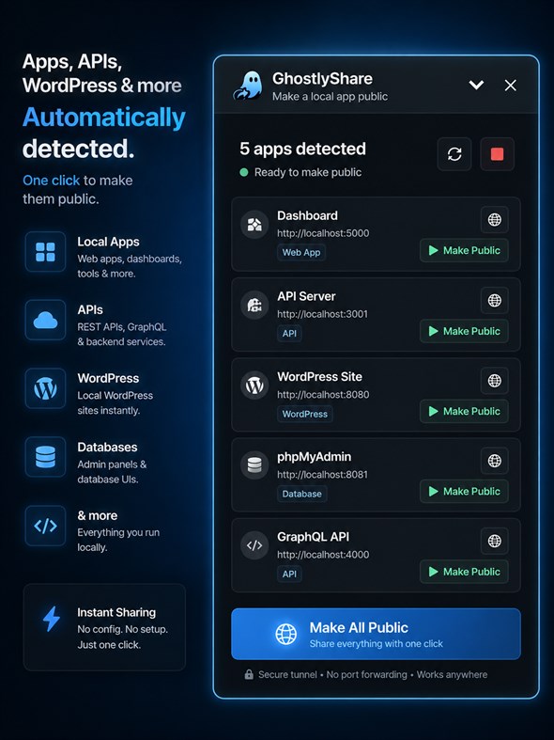The height and width of the screenshot is (740, 554).
Task: Click the WordPress feature logo icon
Action: click(x=45, y=388)
